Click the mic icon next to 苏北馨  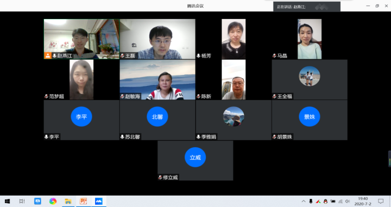pos(122,137)
